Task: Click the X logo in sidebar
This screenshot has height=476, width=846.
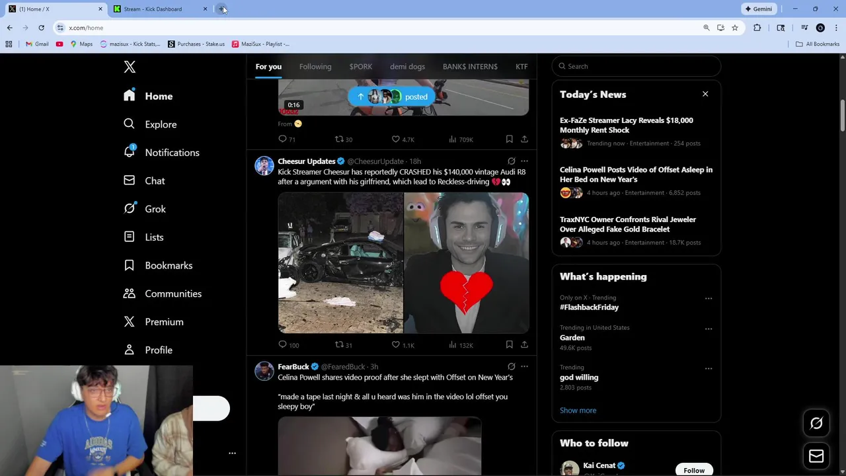Action: (x=130, y=67)
